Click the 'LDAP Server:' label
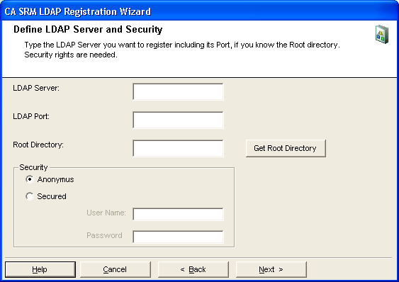The height and width of the screenshot is (282, 399). (36, 88)
